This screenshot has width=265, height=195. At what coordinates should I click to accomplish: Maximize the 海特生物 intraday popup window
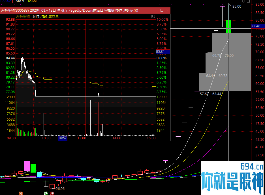tap(162, 10)
